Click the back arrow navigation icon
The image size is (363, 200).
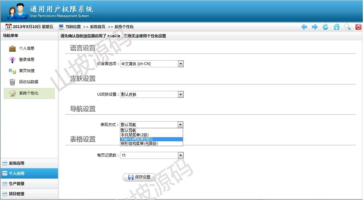click(x=304, y=27)
